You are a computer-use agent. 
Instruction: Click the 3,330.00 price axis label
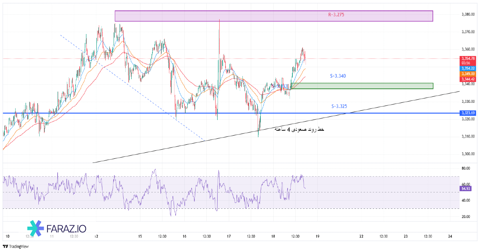468,102
